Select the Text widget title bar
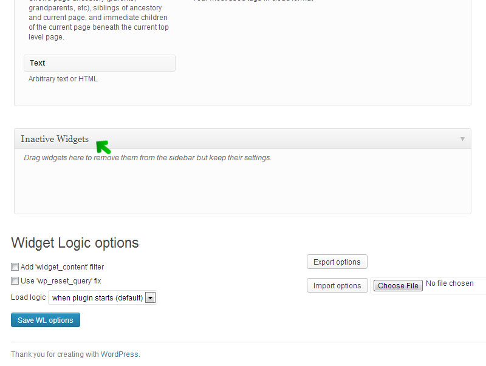Viewport: 486px width, 366px height. 100,63
